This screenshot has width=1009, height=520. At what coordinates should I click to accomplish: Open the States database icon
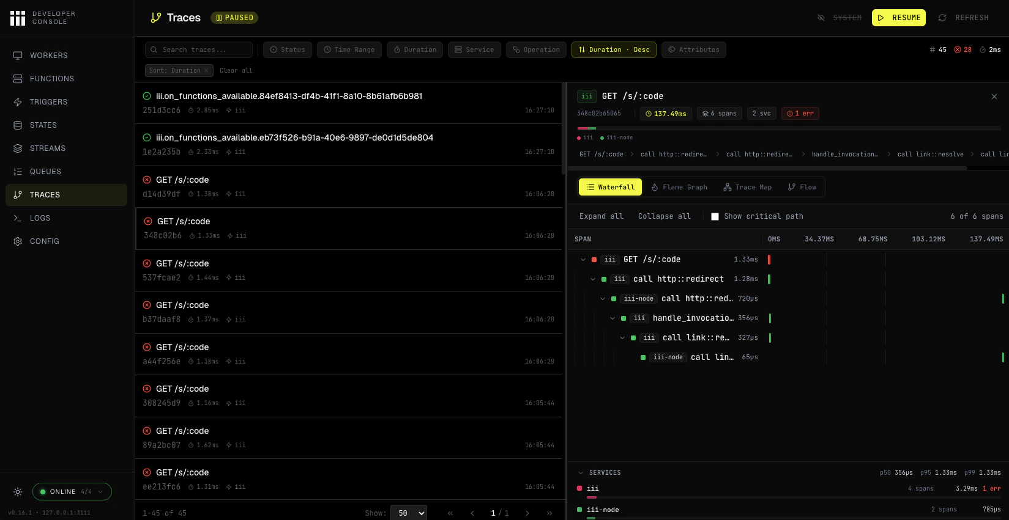point(18,125)
